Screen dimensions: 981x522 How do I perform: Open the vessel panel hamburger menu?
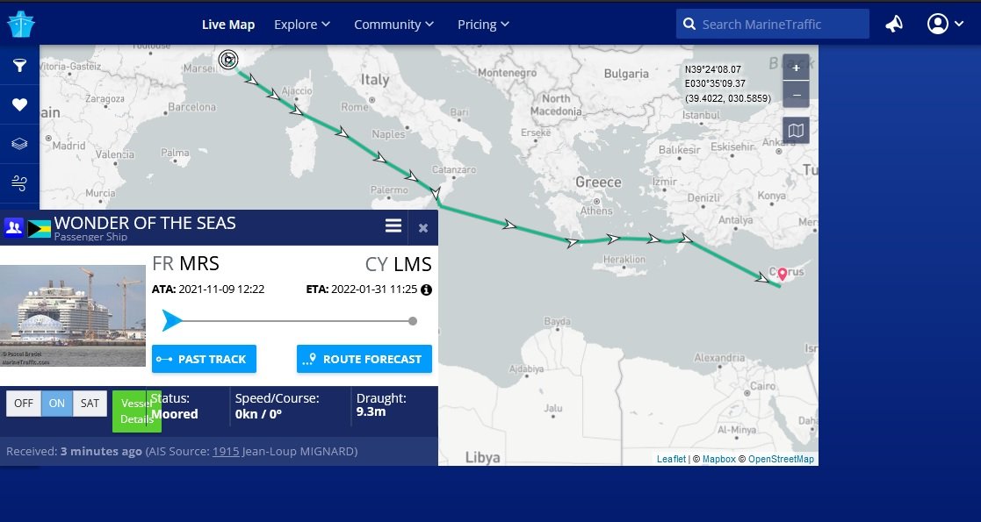pos(393,225)
